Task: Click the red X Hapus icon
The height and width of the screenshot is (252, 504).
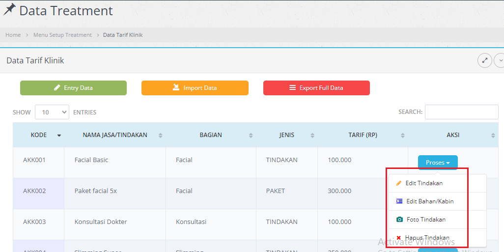Action: click(x=398, y=238)
